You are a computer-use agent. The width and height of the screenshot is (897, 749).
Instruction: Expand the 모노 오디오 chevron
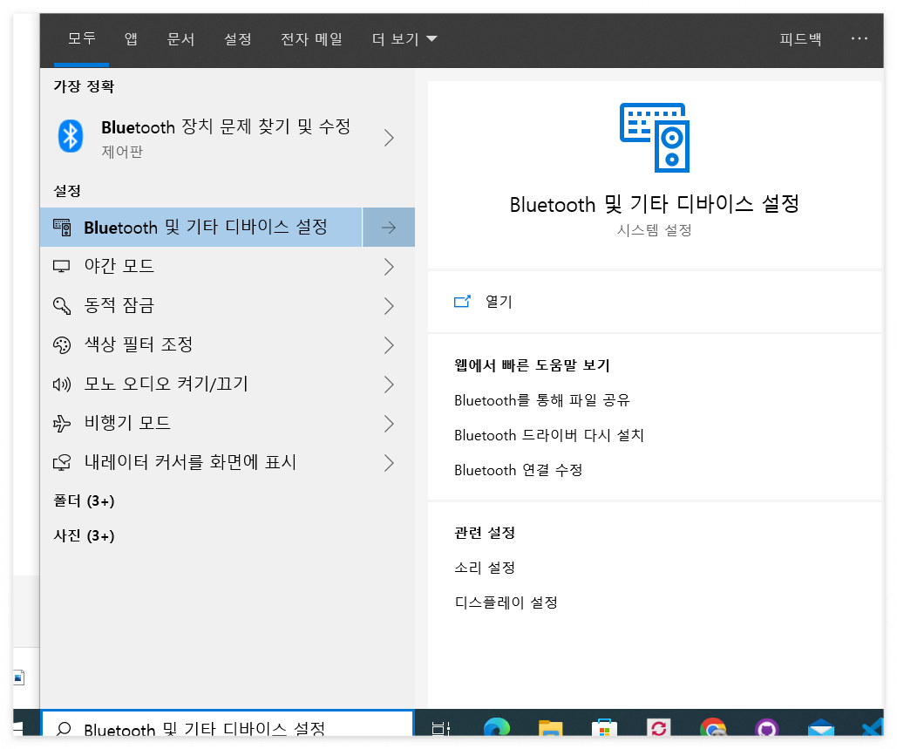pyautogui.click(x=389, y=385)
